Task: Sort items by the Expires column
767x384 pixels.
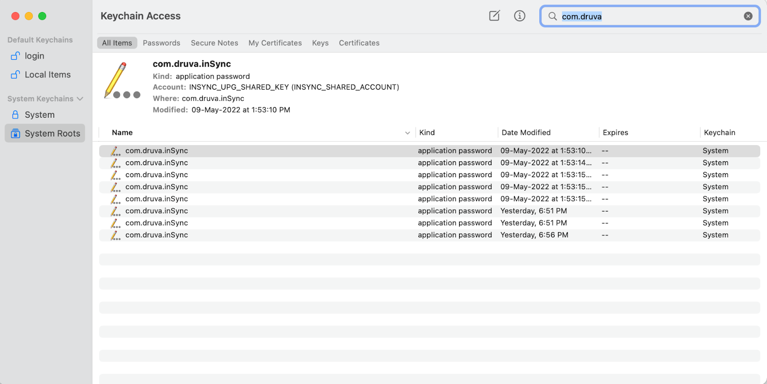Action: coord(615,133)
